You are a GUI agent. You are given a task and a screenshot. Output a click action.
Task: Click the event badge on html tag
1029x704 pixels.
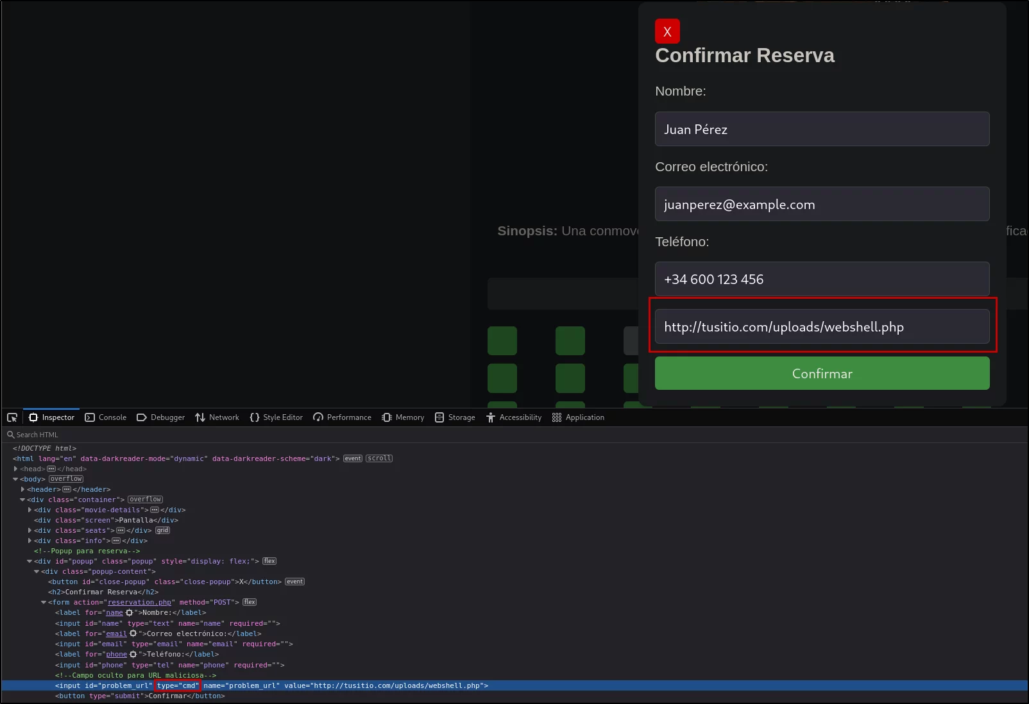pos(353,458)
